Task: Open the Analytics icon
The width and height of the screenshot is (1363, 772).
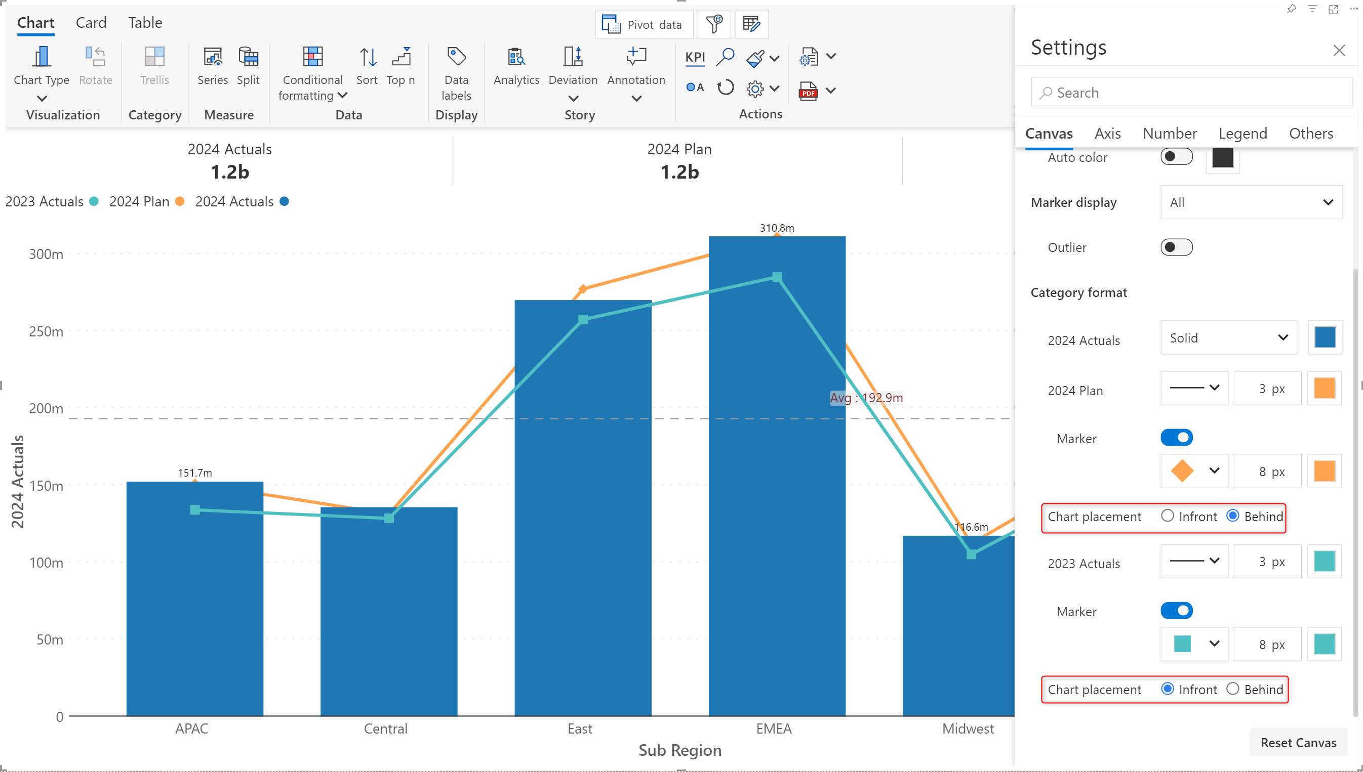Action: 516,56
